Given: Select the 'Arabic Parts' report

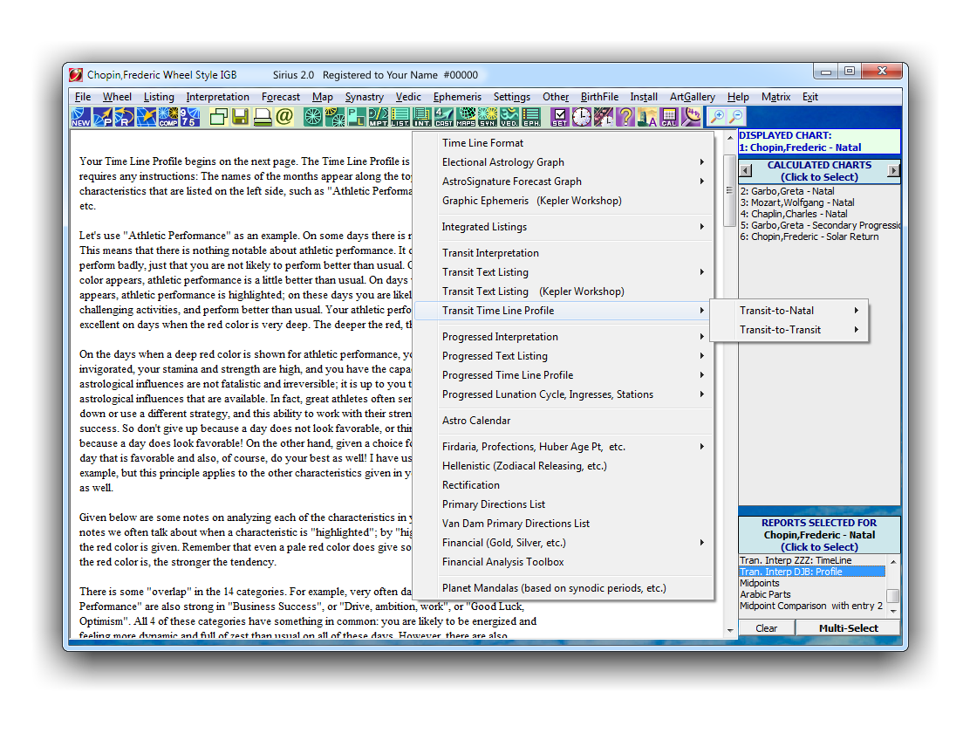Looking at the screenshot, I should 812,594.
